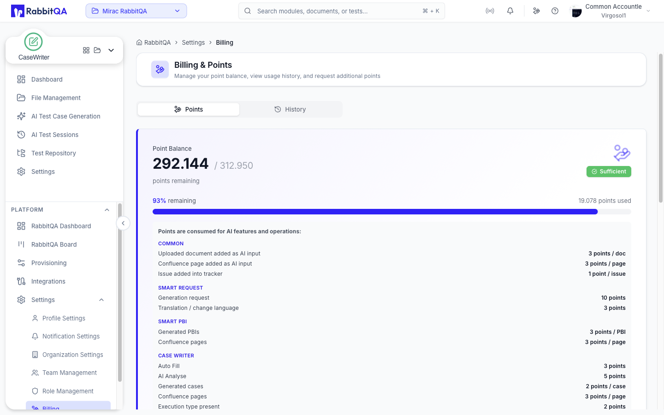Click the RabbitQA logo in header
664x415 pixels.
(39, 11)
